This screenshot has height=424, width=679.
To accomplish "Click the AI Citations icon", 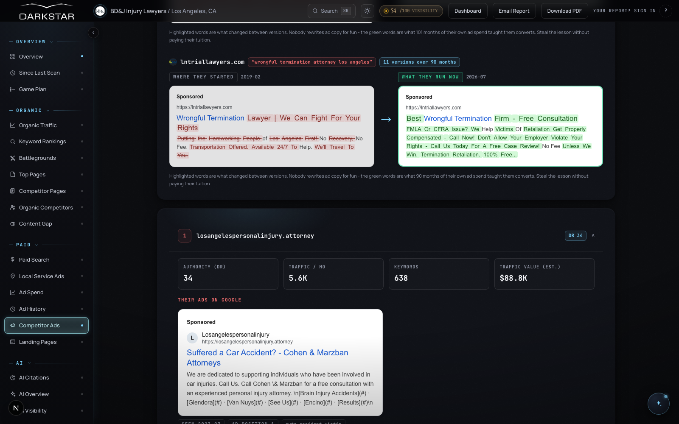I will pyautogui.click(x=13, y=378).
